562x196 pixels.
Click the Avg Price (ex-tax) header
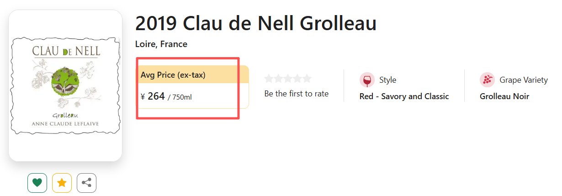click(173, 75)
